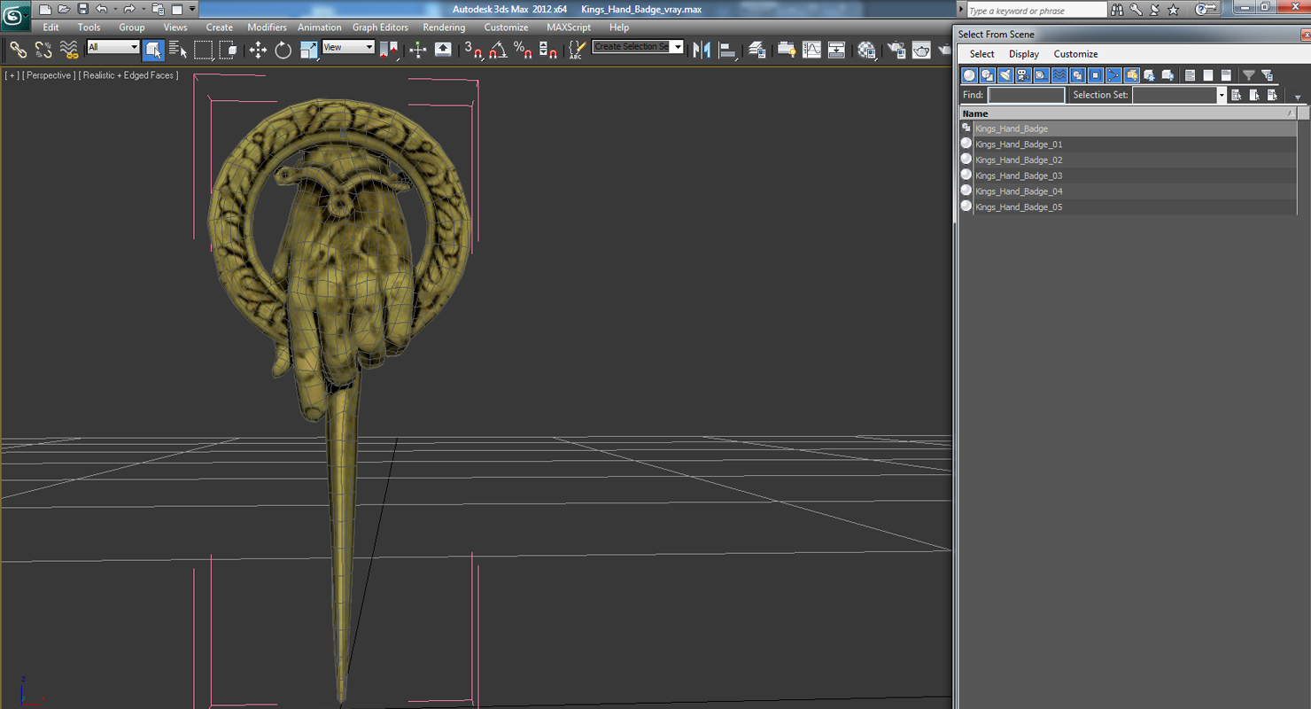Viewport: 1311px width, 709px height.
Task: Toggle the Graphite Modeling Tools ribbon
Action: click(786, 50)
